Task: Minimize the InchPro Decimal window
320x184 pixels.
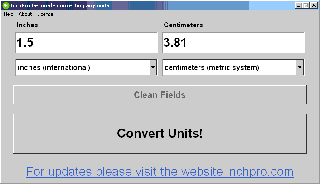Action: click(298, 5)
